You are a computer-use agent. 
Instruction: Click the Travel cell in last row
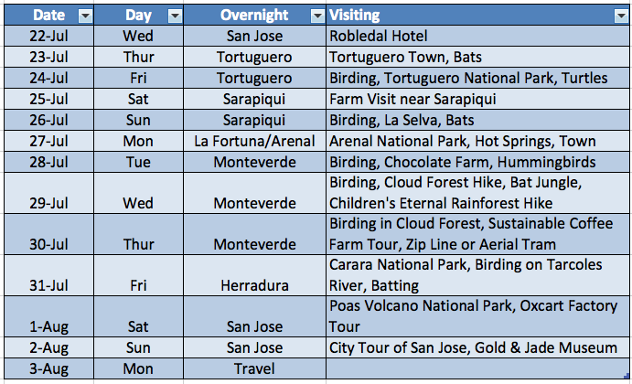(254, 368)
